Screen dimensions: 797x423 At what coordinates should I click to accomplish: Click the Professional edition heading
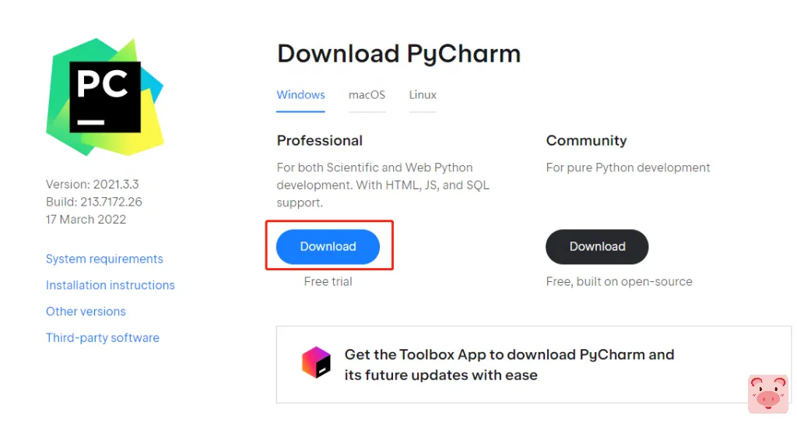click(320, 141)
